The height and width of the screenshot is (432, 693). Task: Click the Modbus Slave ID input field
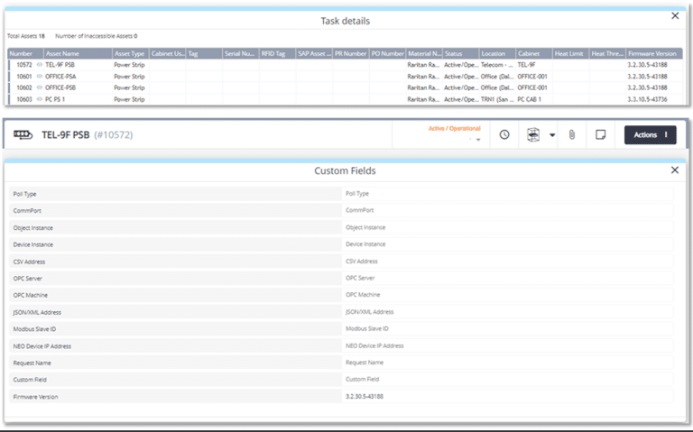tap(508, 328)
